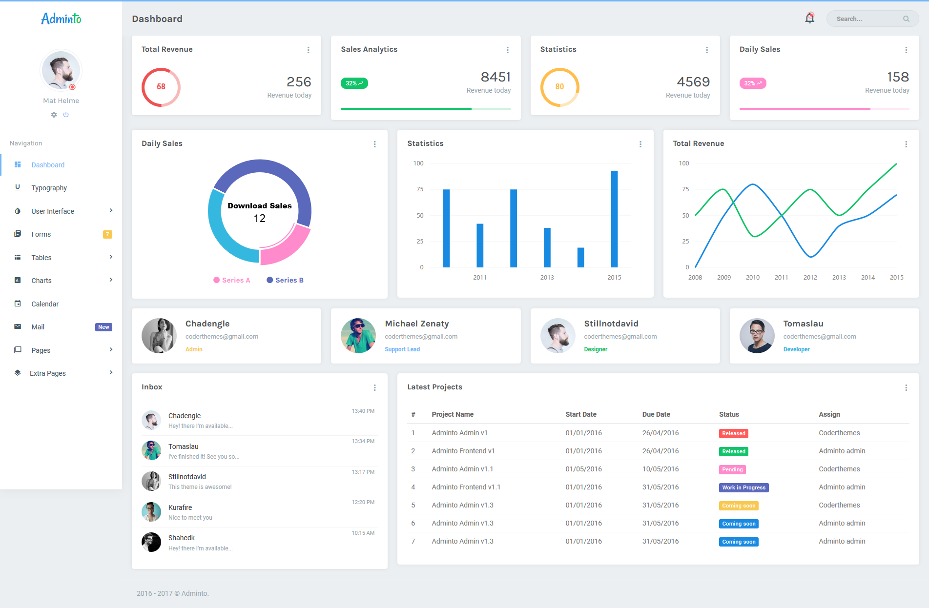Click the settings gear under Mat Helme
The height and width of the screenshot is (608, 929).
(x=54, y=114)
